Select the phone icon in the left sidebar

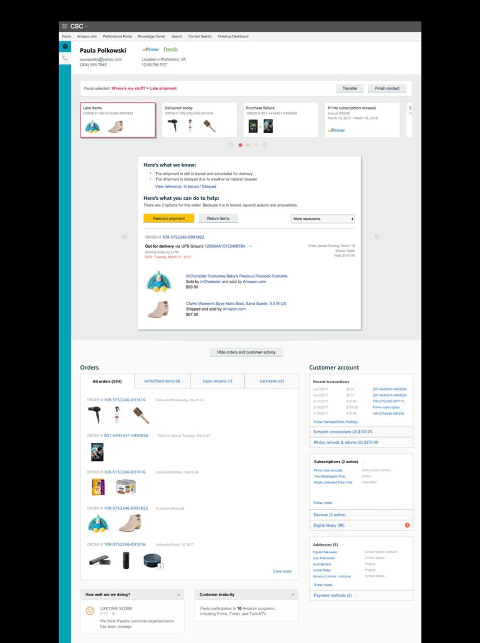[x=65, y=58]
